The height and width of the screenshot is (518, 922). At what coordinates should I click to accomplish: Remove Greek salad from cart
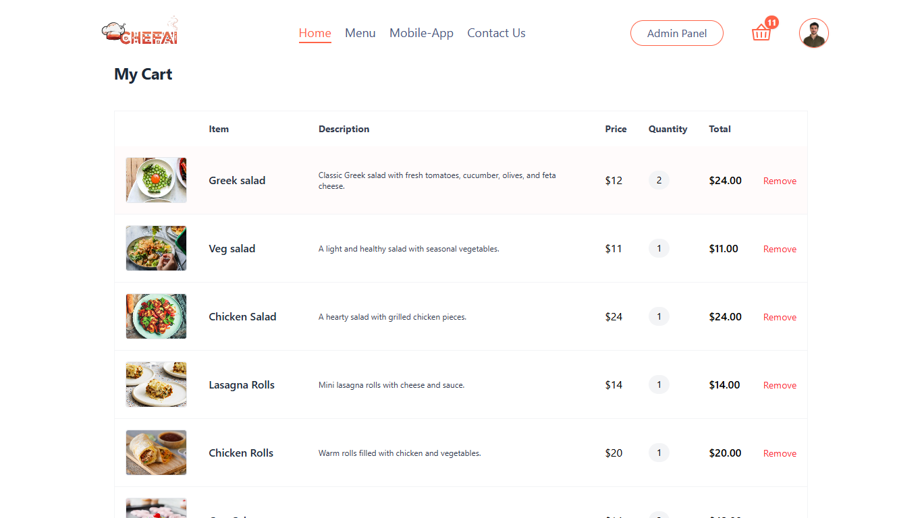pyautogui.click(x=780, y=181)
